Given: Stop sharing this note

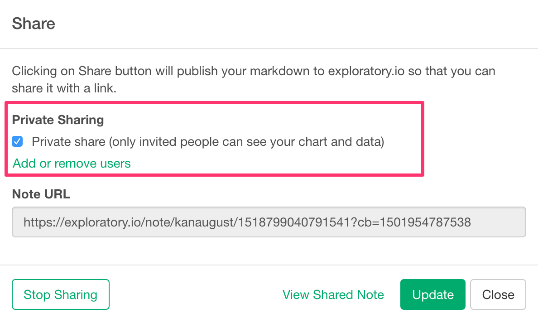Looking at the screenshot, I should 61,295.
